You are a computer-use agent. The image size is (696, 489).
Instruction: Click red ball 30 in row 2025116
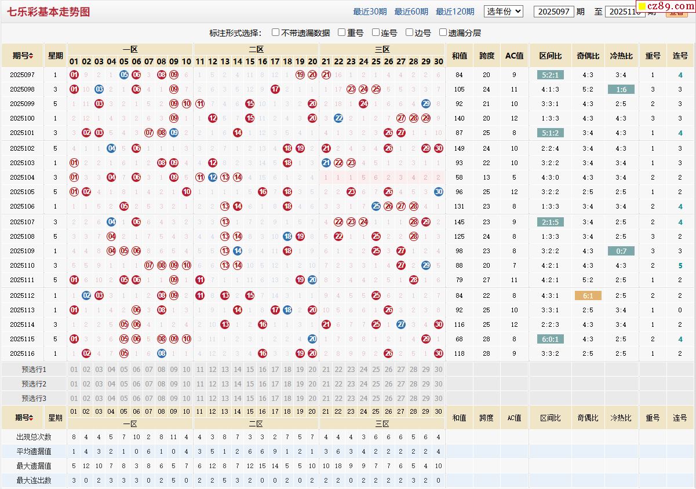coord(438,353)
